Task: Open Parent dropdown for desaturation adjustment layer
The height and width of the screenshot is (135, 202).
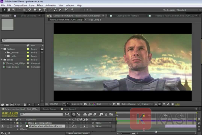Action: 103,126
